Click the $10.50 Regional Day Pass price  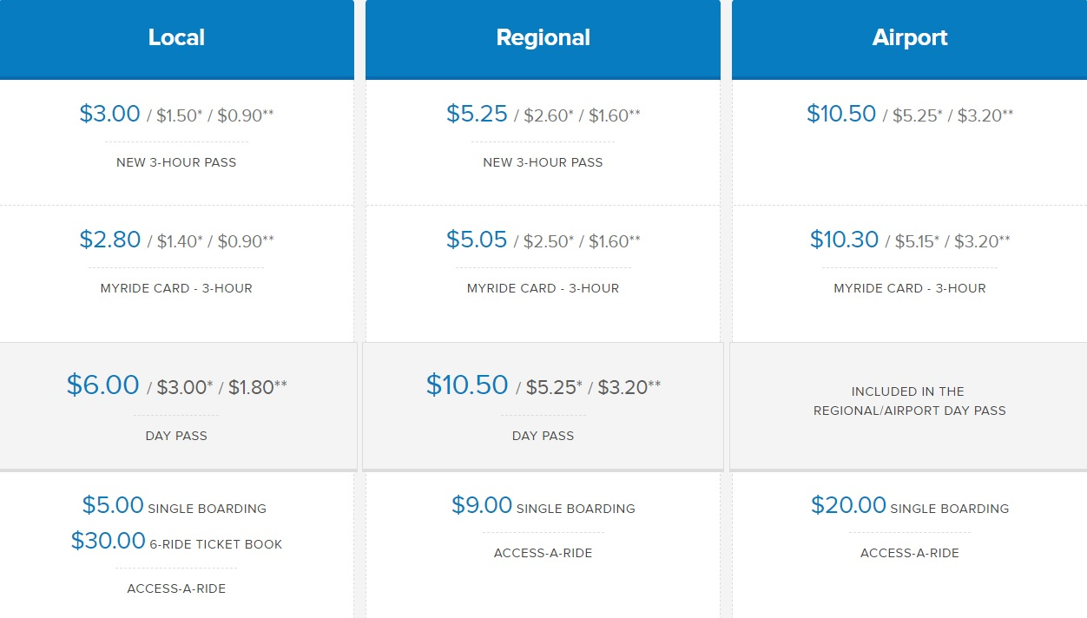pos(467,385)
